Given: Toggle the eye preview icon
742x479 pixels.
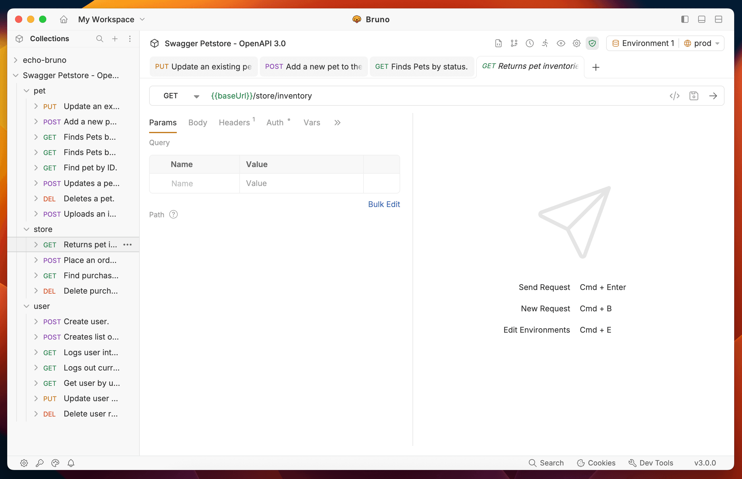Looking at the screenshot, I should (561, 43).
